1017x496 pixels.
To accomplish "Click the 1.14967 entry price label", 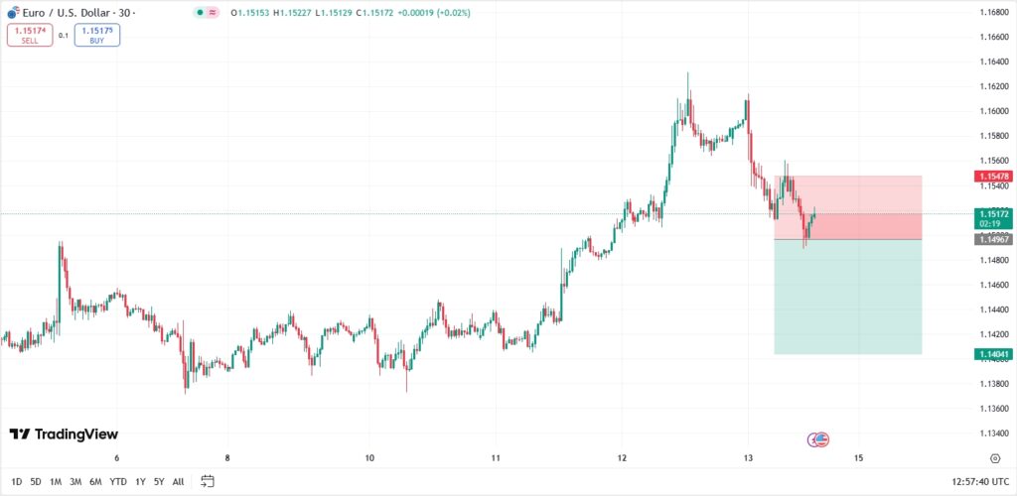I will (x=993, y=240).
